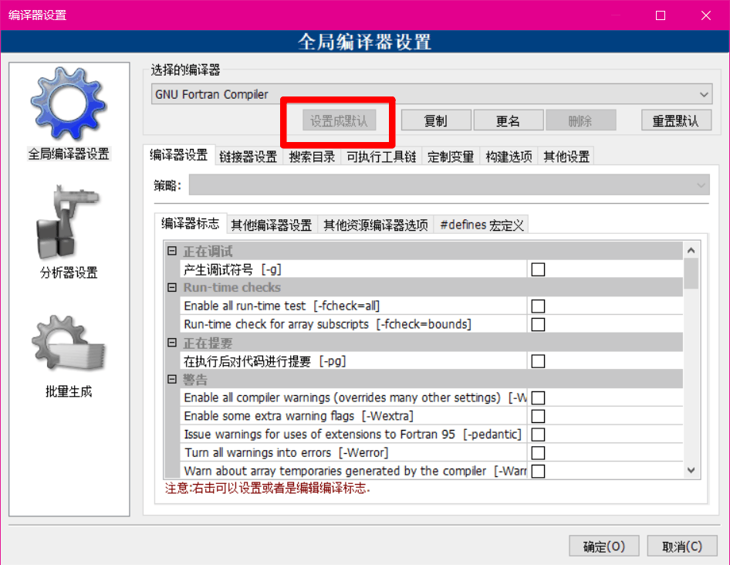Image resolution: width=730 pixels, height=565 pixels.
Task: Open the GNU Fortran Compiler dropdown
Action: click(431, 94)
